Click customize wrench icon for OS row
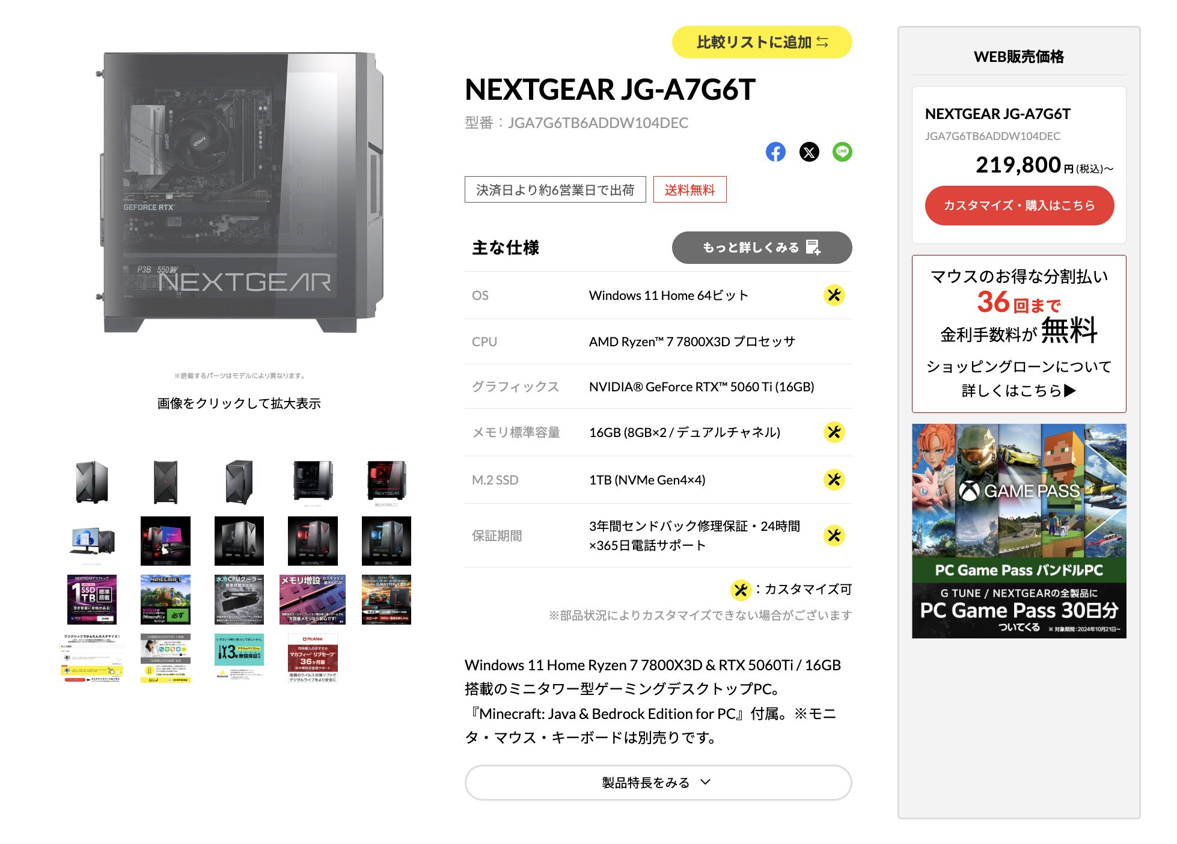 834,295
